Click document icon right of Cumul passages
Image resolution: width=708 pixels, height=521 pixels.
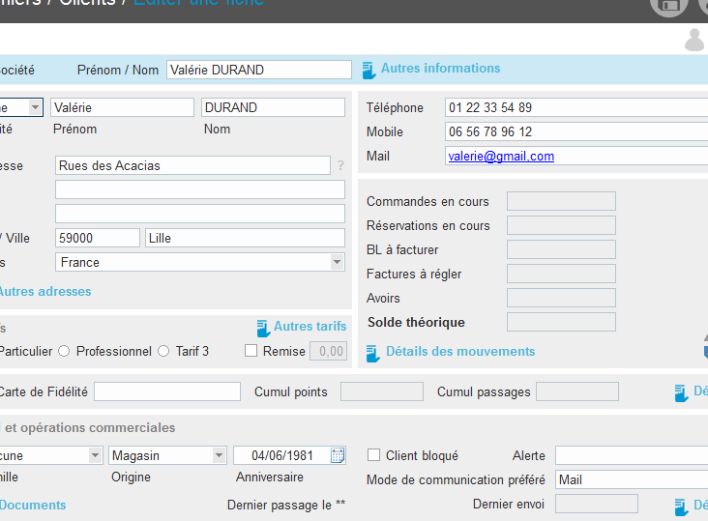tap(681, 392)
